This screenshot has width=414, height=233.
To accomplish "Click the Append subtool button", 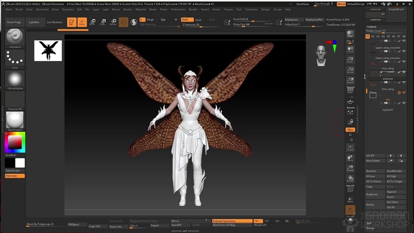I will (395, 192).
